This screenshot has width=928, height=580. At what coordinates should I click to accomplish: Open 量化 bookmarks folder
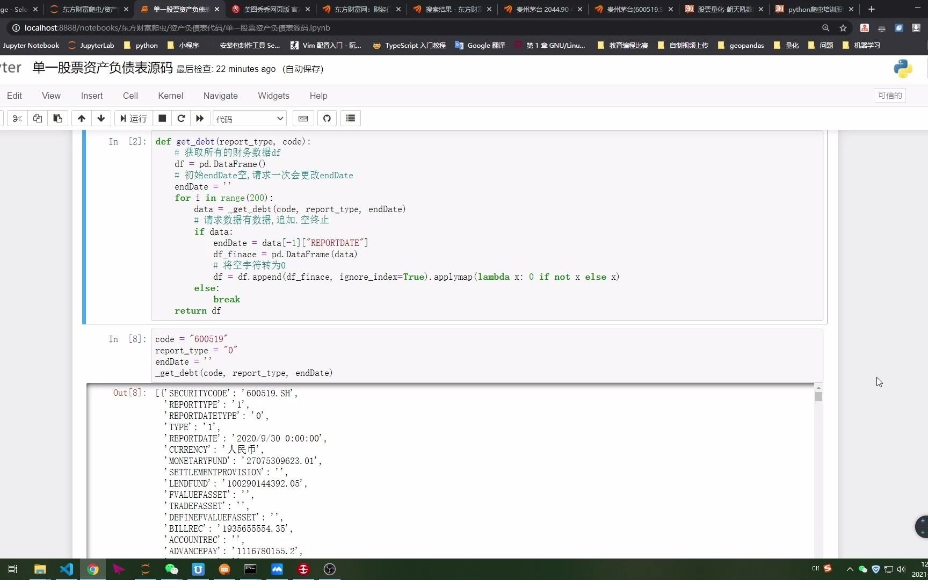coord(786,45)
